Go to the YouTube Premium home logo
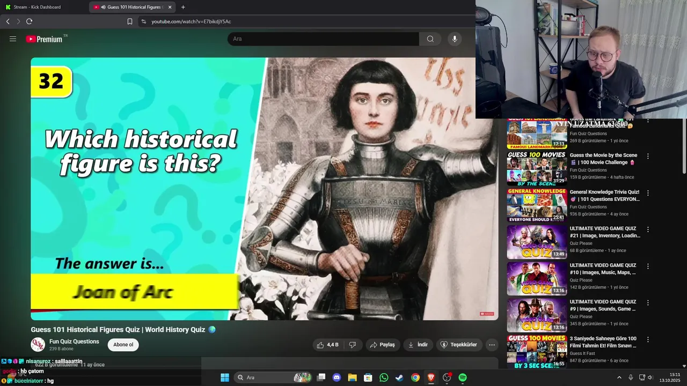 44,39
